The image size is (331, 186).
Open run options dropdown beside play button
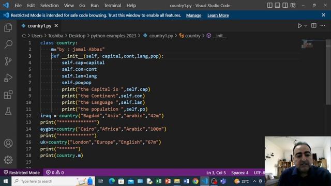coord(306,26)
